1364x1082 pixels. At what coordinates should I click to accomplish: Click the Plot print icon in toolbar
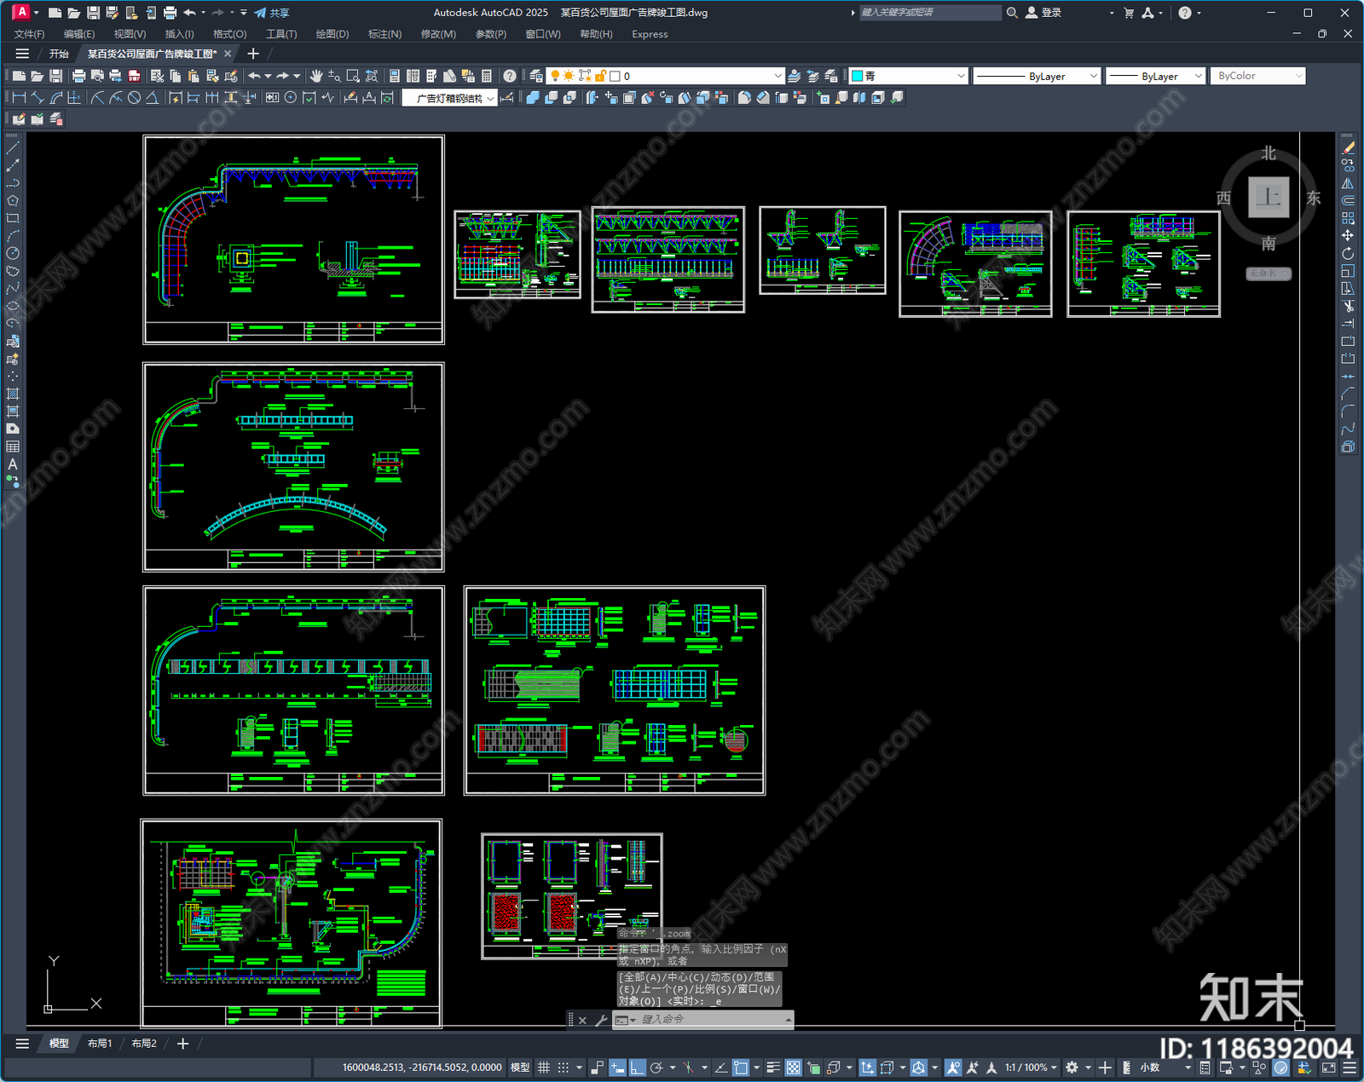coord(79,76)
